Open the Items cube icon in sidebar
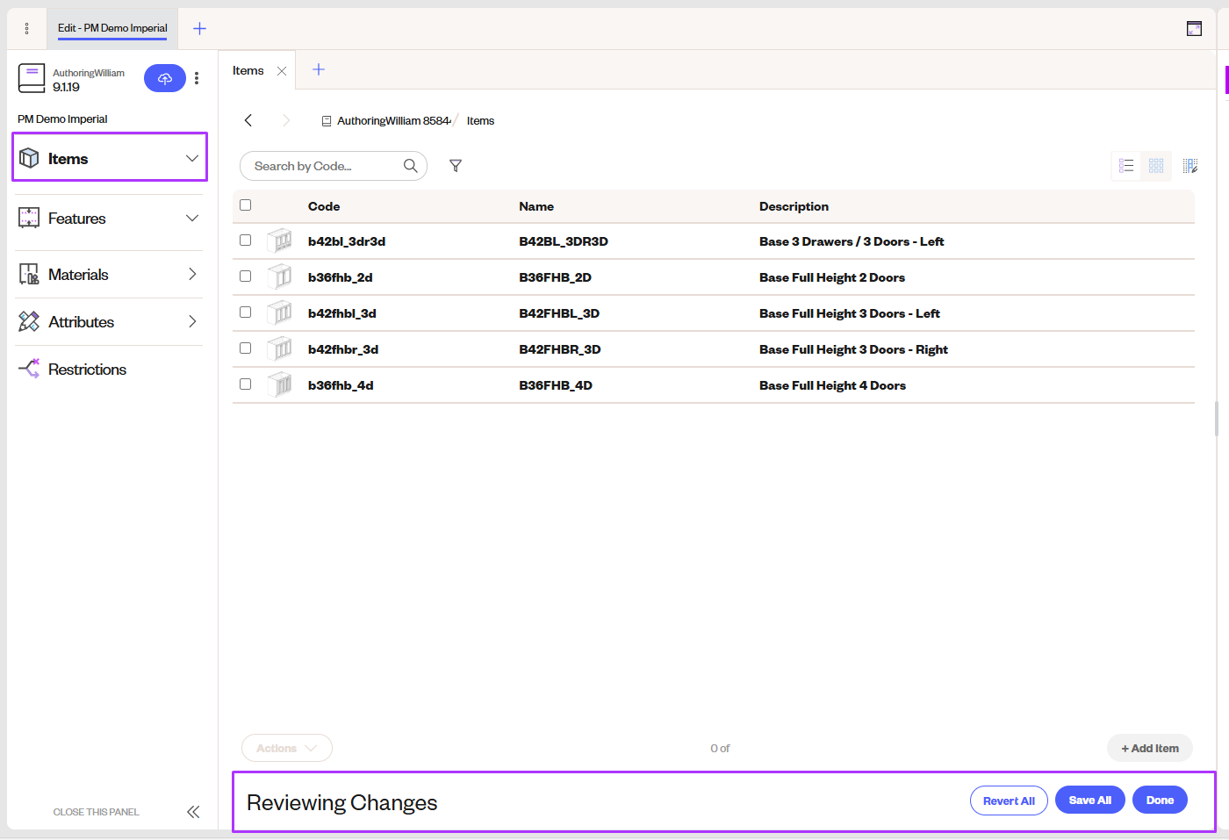1229x840 pixels. click(29, 158)
